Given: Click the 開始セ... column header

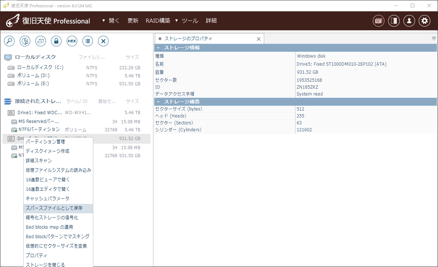Looking at the screenshot, I should tap(107, 101).
